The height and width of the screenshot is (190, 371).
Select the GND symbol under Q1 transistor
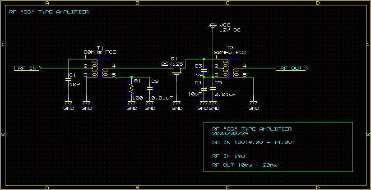pos(177,105)
